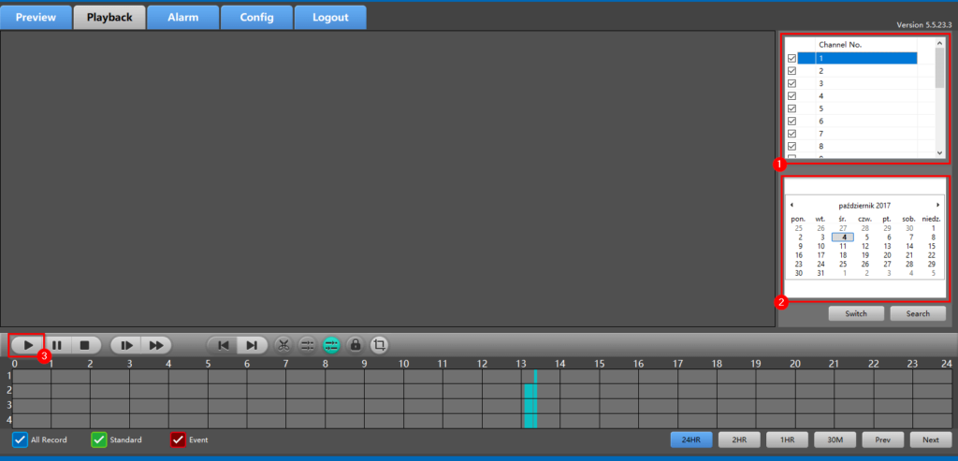
Task: Set timeline zoom to 2HR
Action: coord(738,439)
